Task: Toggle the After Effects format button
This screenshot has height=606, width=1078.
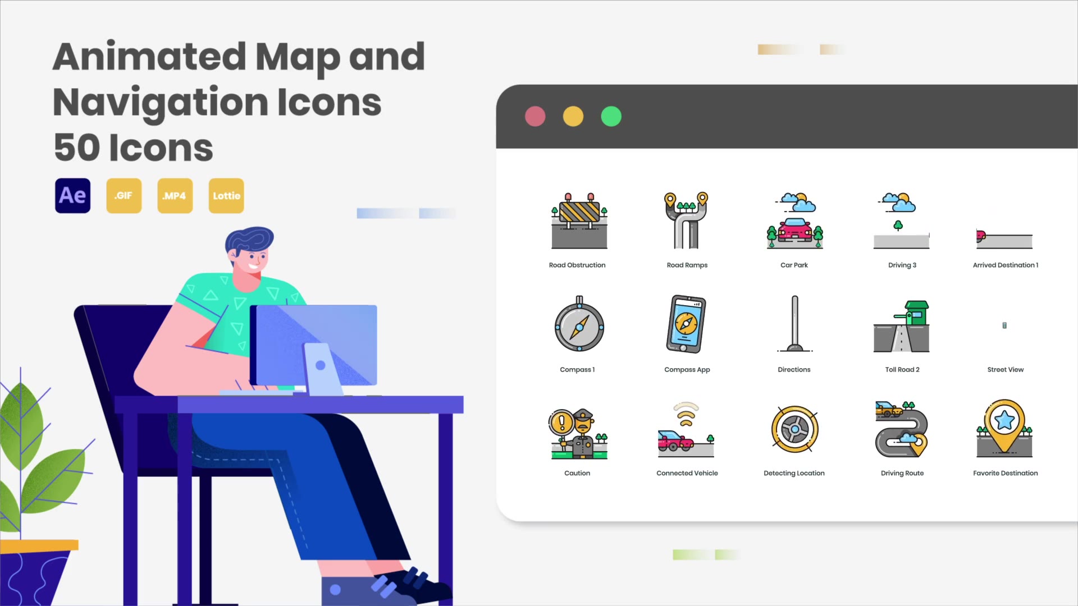Action: [72, 195]
